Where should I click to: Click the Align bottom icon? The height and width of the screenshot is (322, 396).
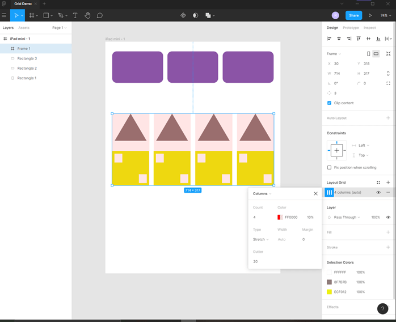pos(378,39)
